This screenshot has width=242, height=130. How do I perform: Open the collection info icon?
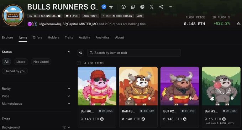(x=123, y=7)
